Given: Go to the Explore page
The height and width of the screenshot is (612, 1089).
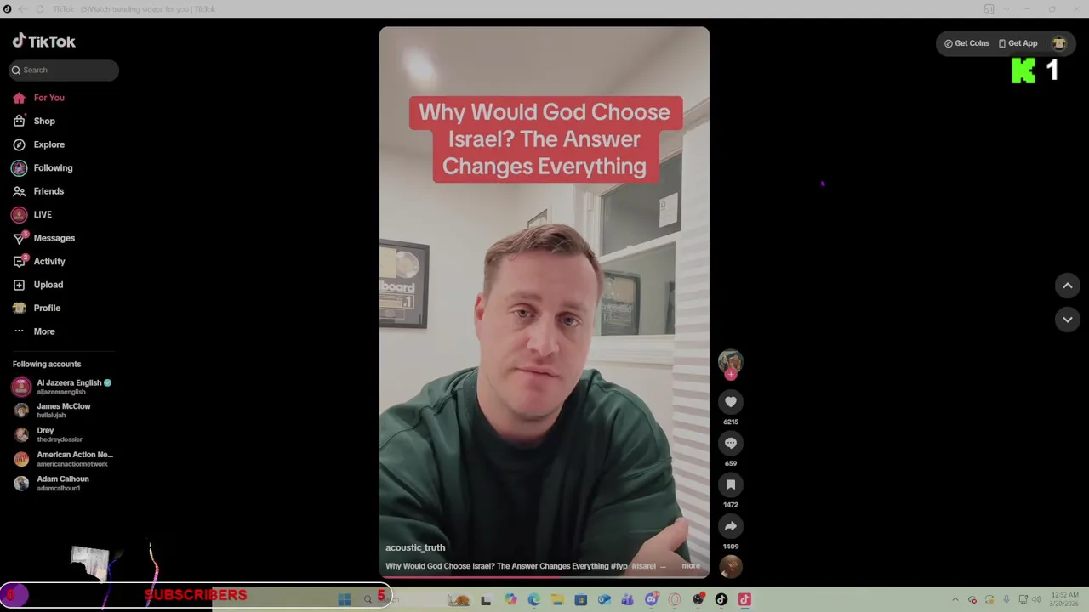Looking at the screenshot, I should (39, 144).
